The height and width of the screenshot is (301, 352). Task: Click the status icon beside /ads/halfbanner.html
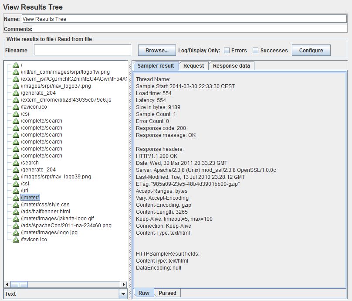[16, 212]
